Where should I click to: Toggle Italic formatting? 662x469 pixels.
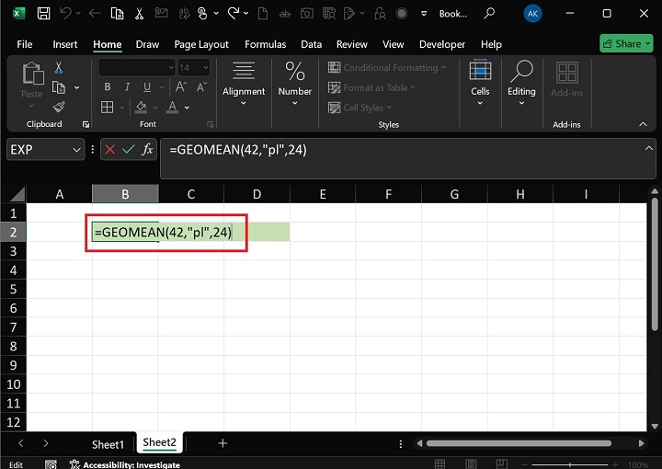pyautogui.click(x=127, y=87)
